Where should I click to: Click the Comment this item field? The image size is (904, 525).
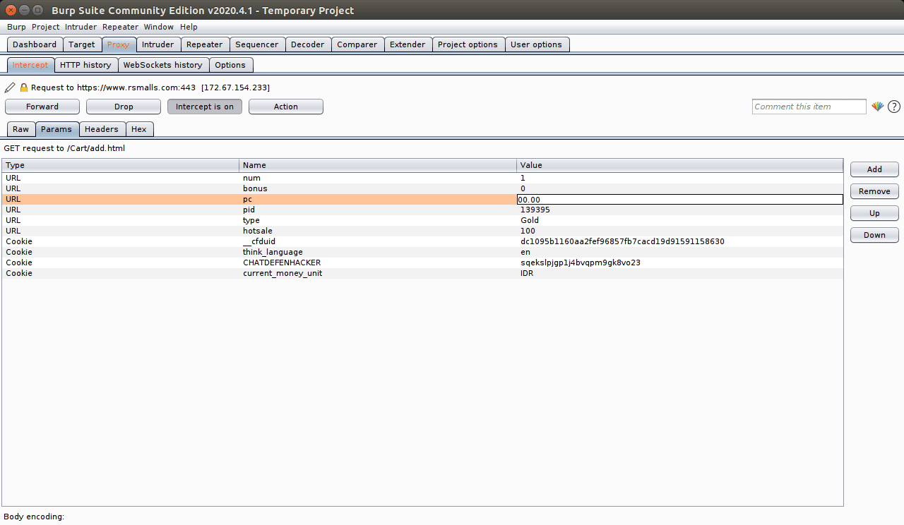(x=809, y=107)
